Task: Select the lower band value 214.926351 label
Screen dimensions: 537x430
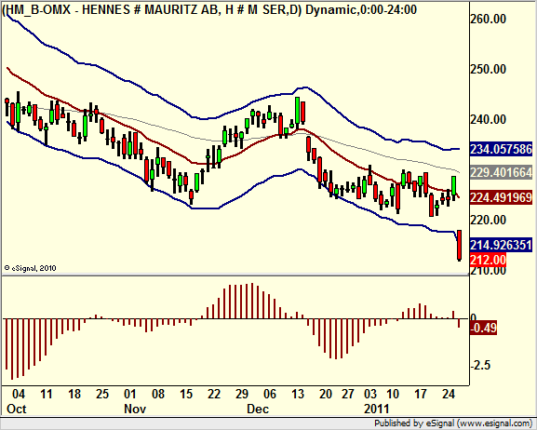Action: (501, 245)
